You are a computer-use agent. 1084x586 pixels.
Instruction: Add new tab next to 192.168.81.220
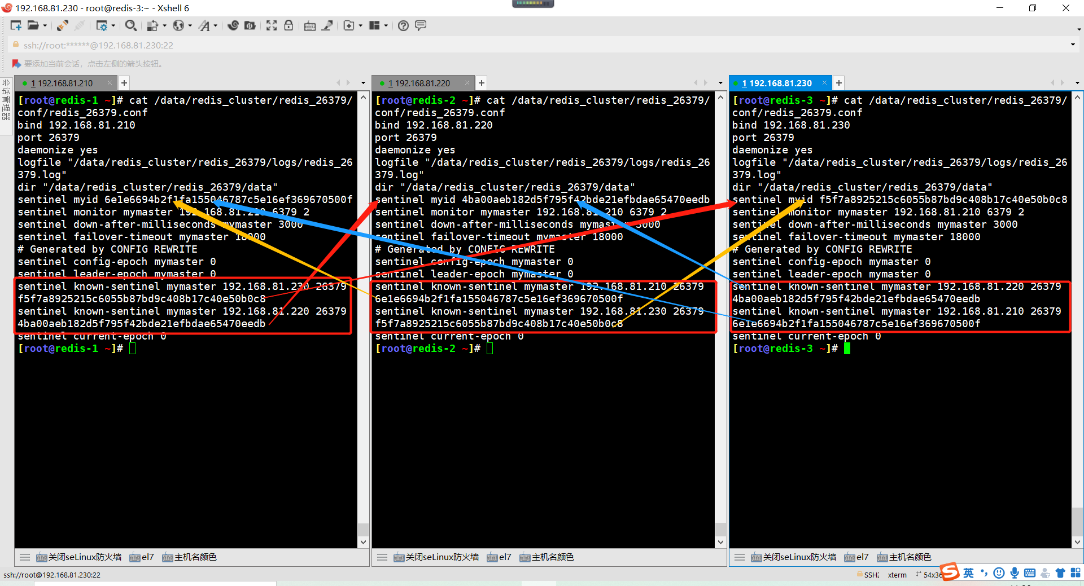482,83
